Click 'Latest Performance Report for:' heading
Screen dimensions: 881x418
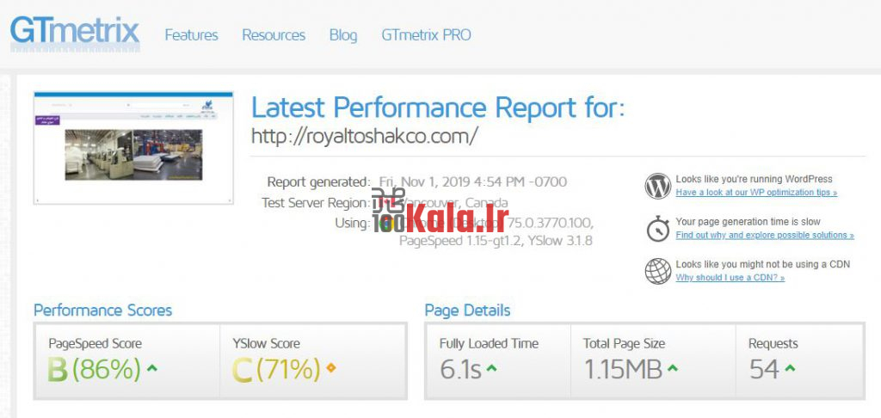[x=438, y=108]
